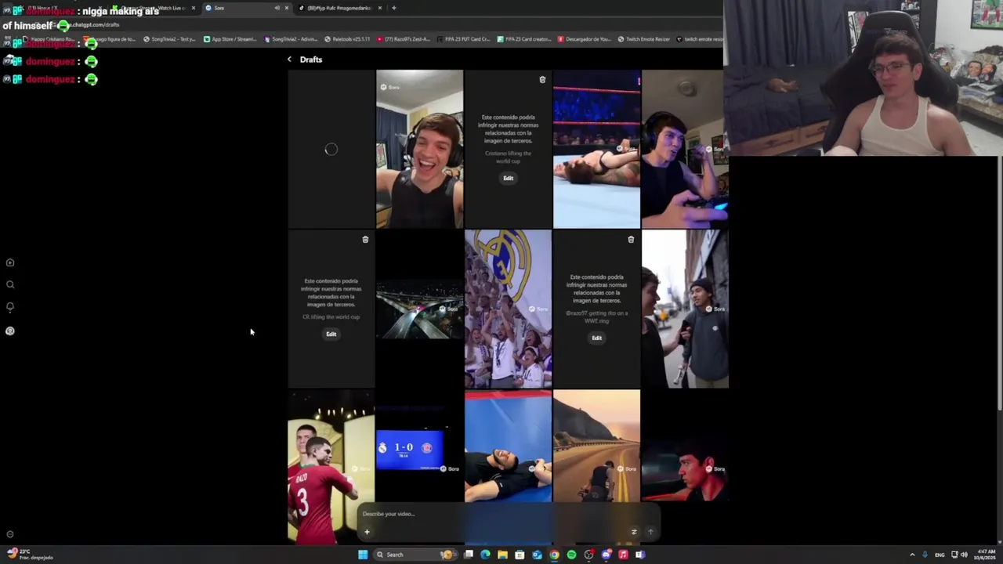This screenshot has width=1003, height=564.
Task: Open the Paletools bookmark
Action: pos(346,39)
